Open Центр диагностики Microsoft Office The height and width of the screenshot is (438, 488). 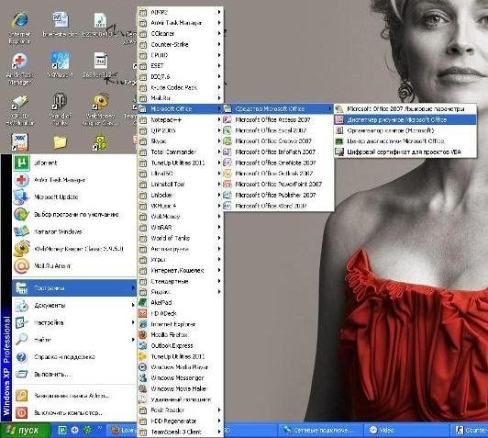[x=405, y=141]
